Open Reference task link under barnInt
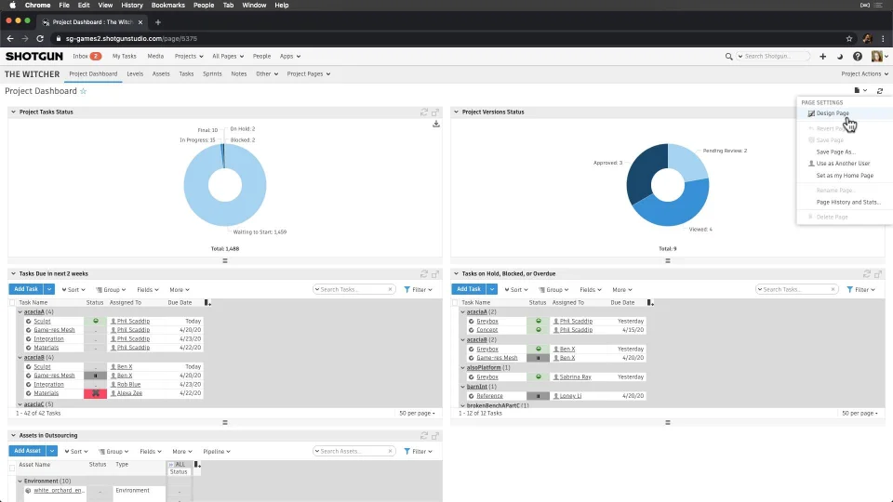Viewport: 893px width, 502px height. click(489, 396)
